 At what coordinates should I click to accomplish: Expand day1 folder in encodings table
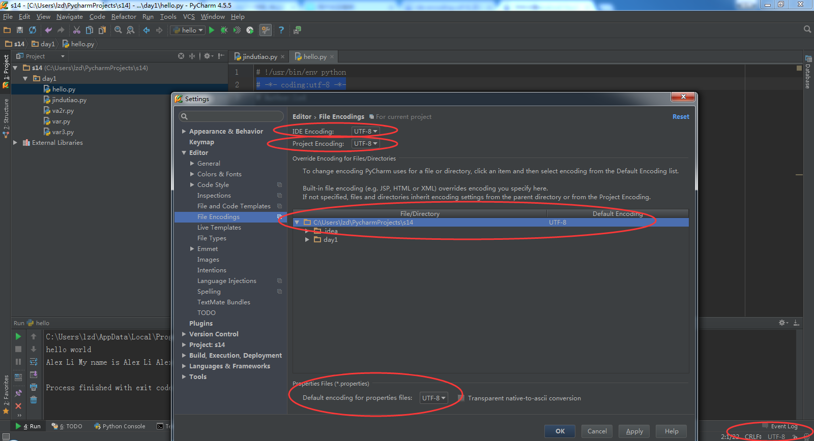coord(307,239)
